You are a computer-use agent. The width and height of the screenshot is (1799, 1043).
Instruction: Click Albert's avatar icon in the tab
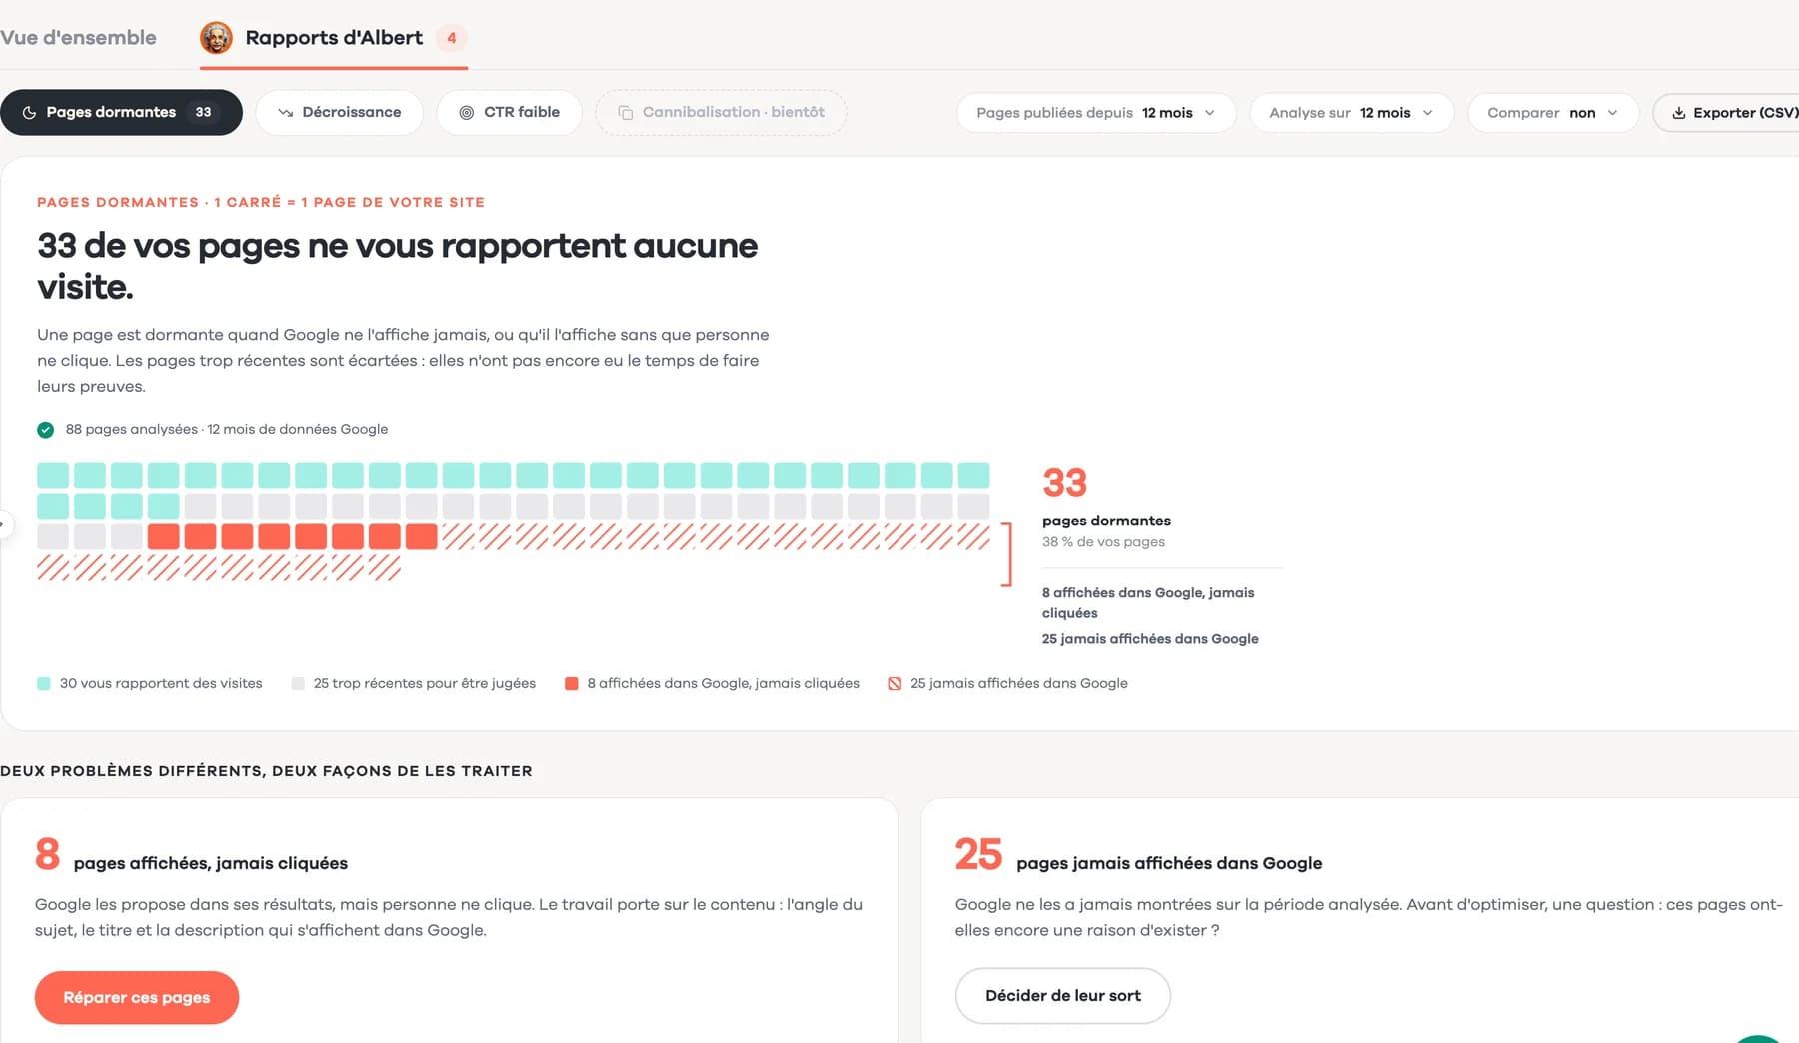pos(216,38)
